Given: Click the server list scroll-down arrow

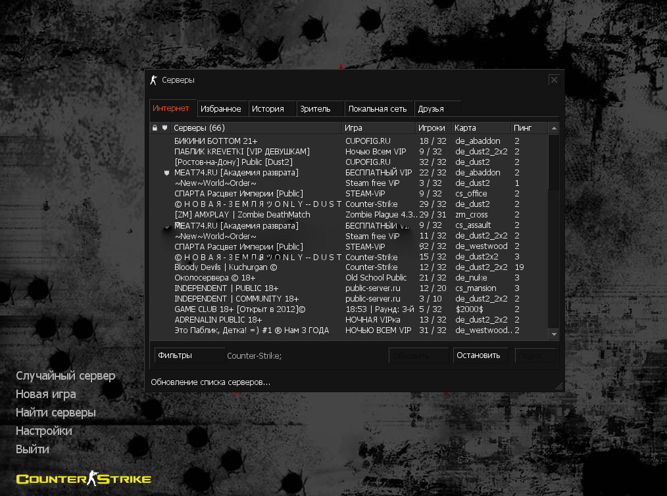Looking at the screenshot, I should coord(554,334).
